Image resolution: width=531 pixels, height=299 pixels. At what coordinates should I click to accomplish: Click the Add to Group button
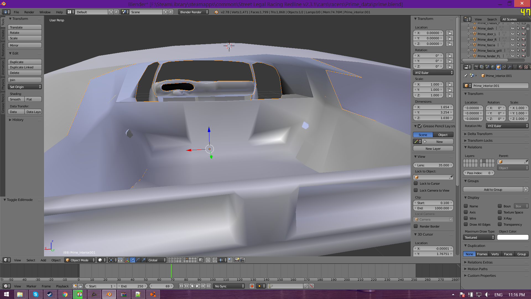pos(493,189)
